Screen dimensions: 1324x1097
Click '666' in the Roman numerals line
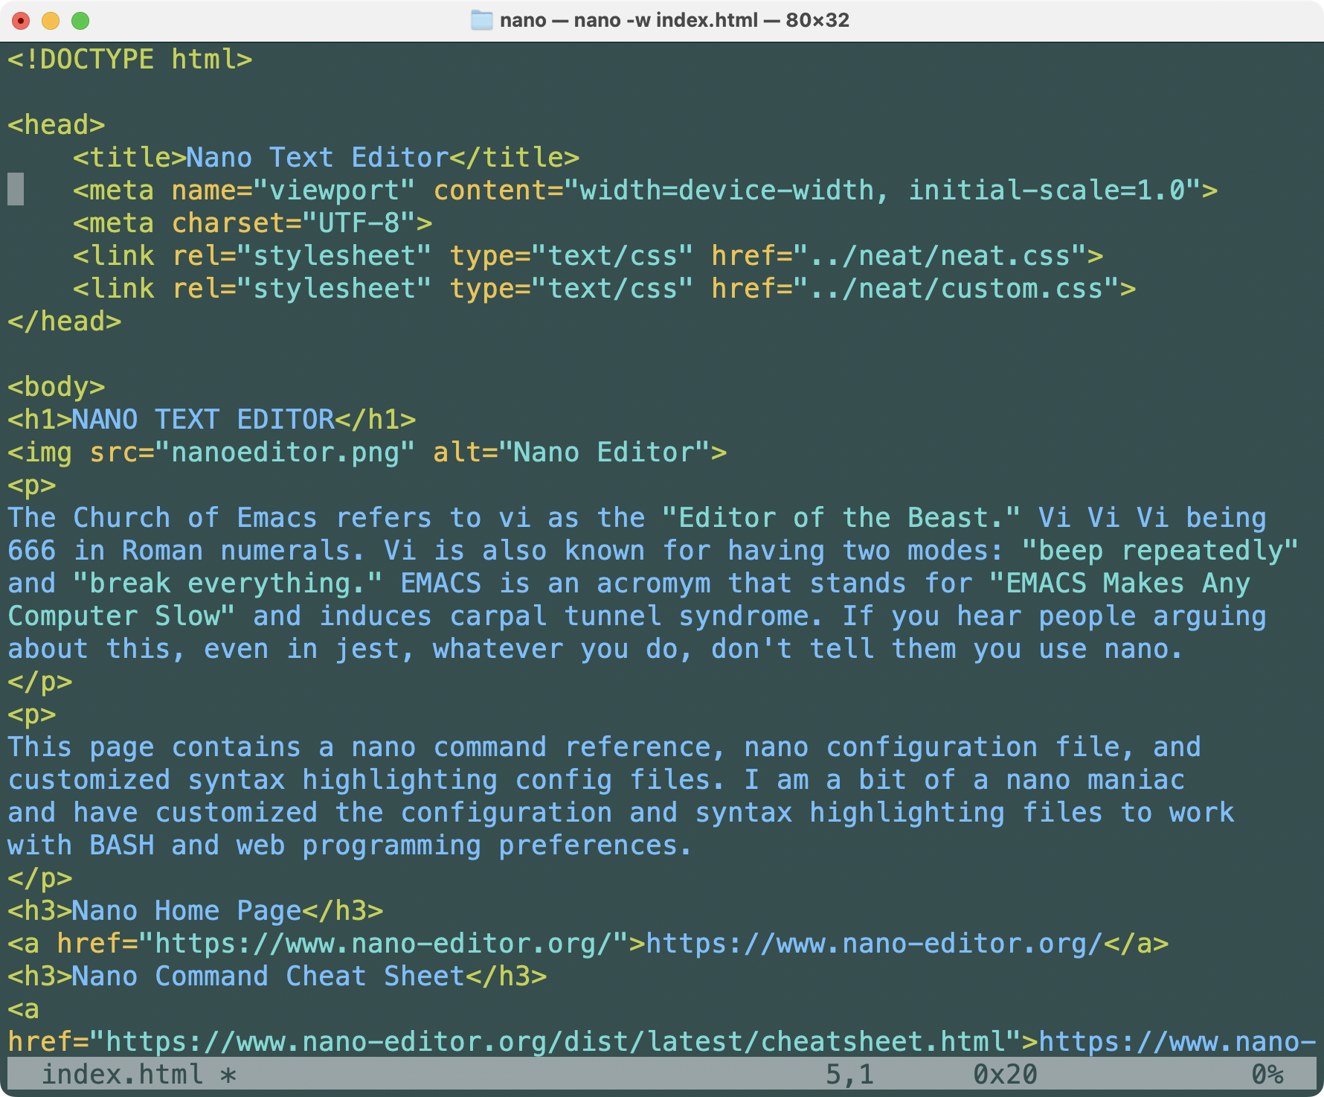pos(32,551)
